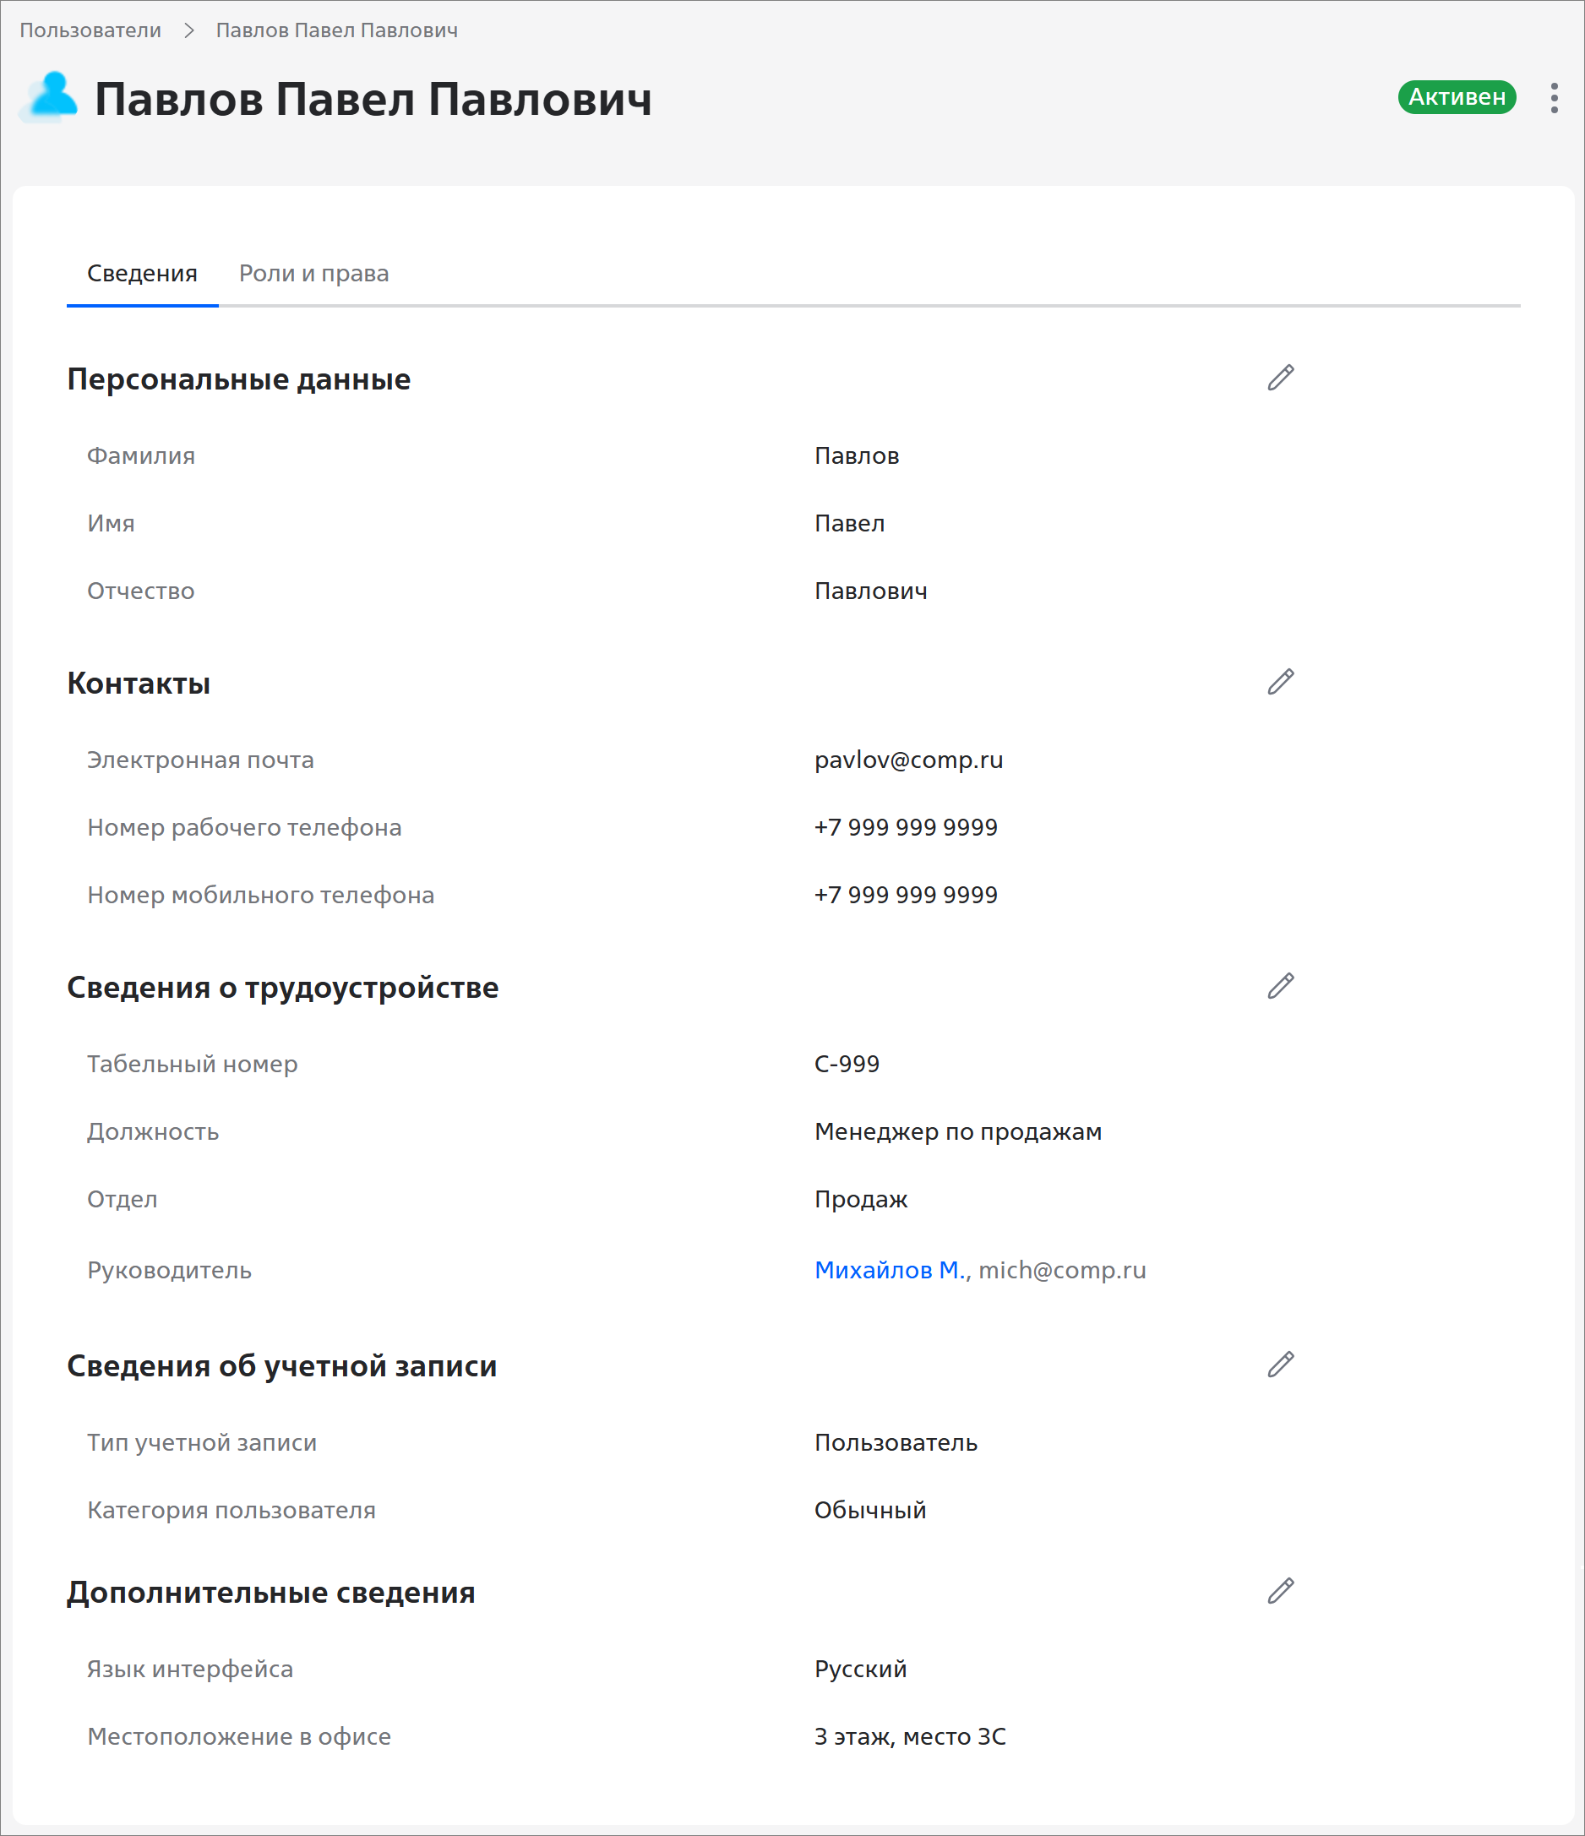Open the three-dot menu beside Активен

click(x=1554, y=97)
